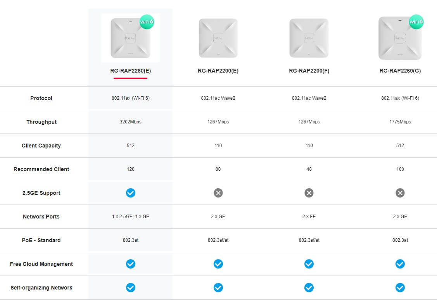Open the RG-RAP2200(E) product name link

pyautogui.click(x=218, y=71)
